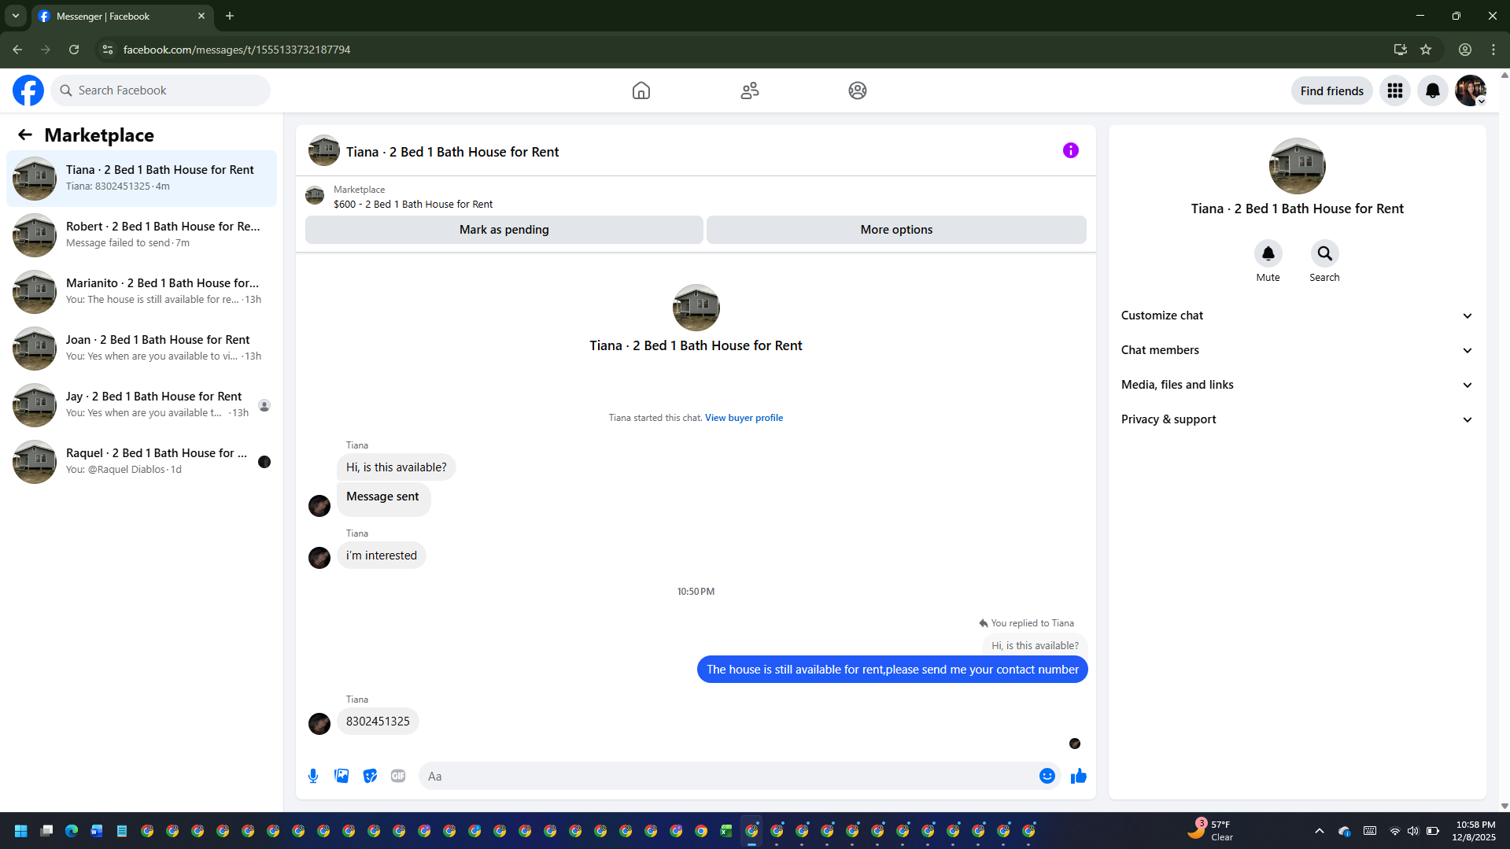Image resolution: width=1510 pixels, height=849 pixels.
Task: Focus the Search Facebook field
Action: [161, 90]
